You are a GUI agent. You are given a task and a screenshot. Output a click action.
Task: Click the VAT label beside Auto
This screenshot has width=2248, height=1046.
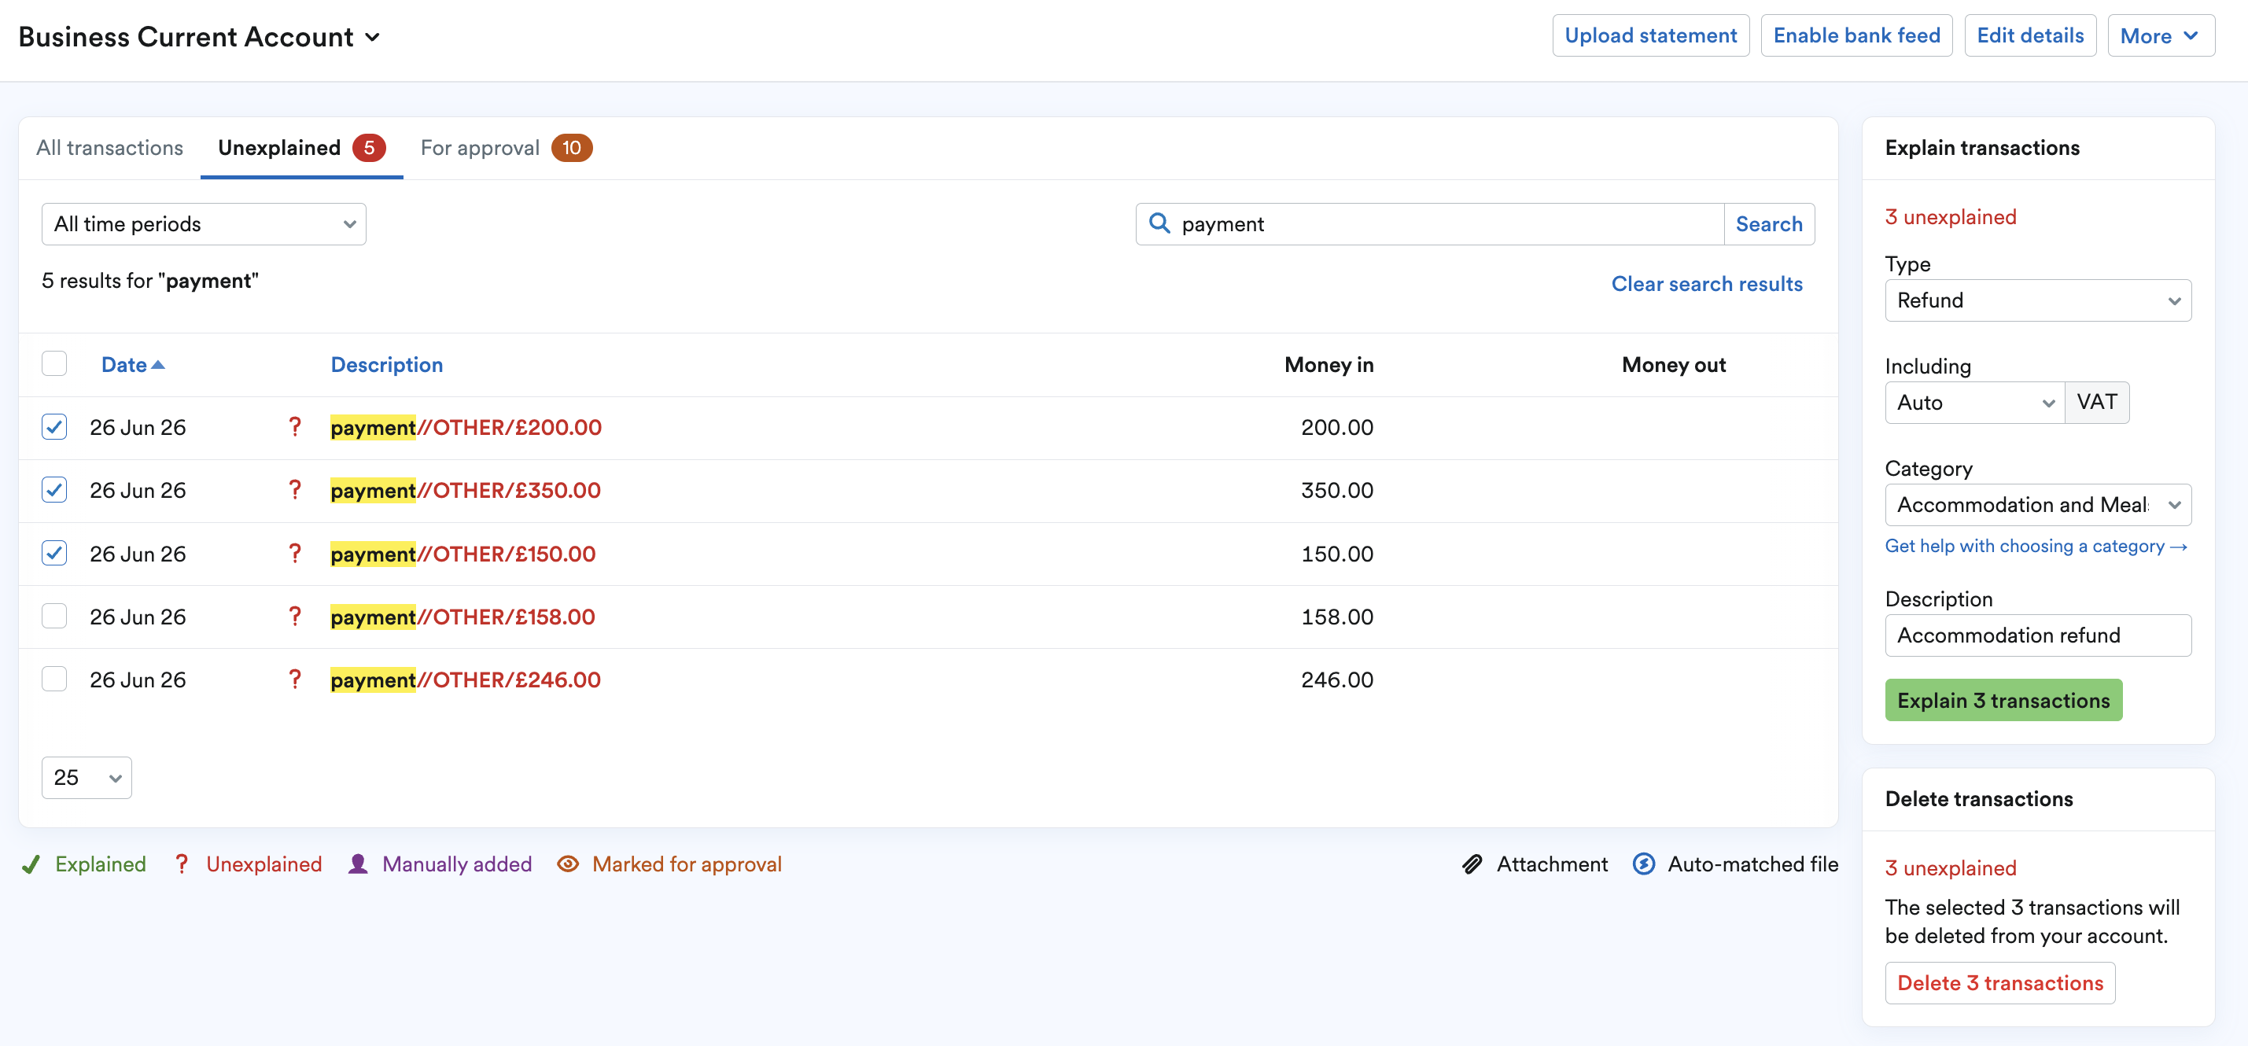(x=2096, y=402)
